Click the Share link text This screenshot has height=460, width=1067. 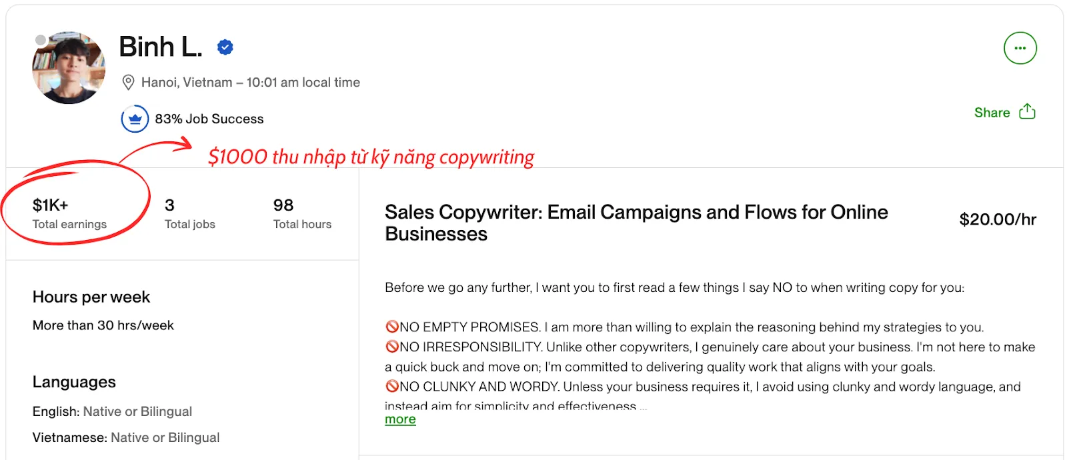(992, 113)
